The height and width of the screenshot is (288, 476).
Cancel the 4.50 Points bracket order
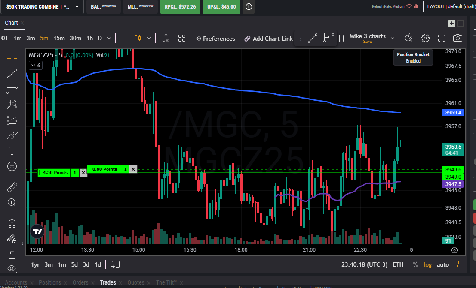coord(83,173)
